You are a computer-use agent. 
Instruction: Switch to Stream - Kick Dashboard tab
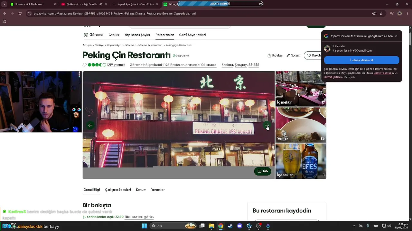pos(32,4)
